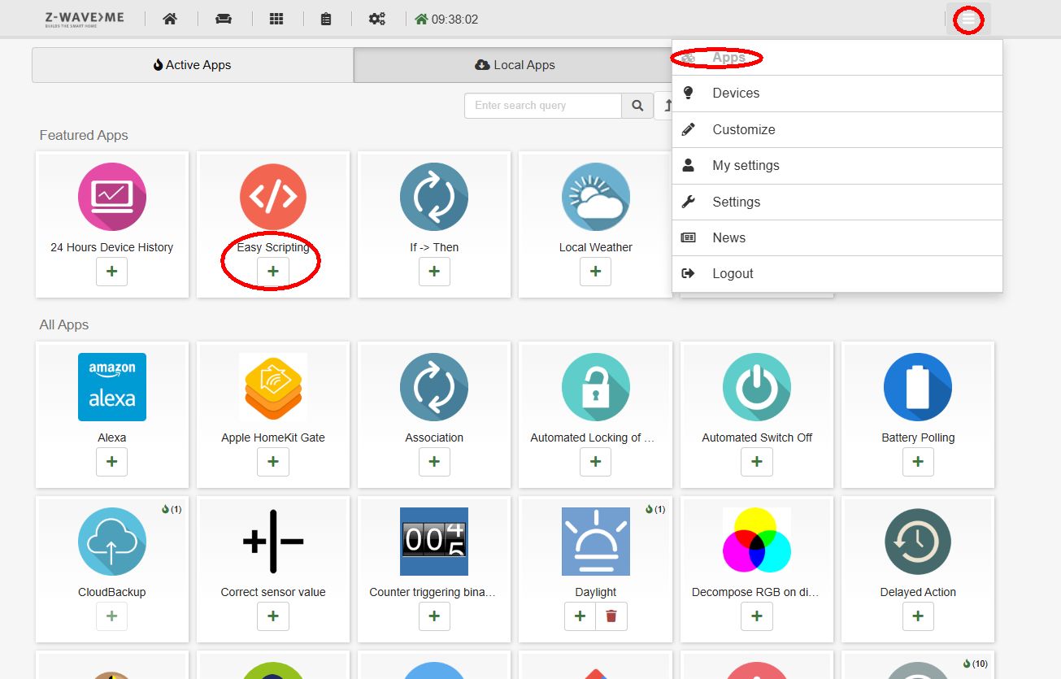Open Decompose RGB app icon
This screenshot has height=679, width=1061.
click(x=757, y=542)
